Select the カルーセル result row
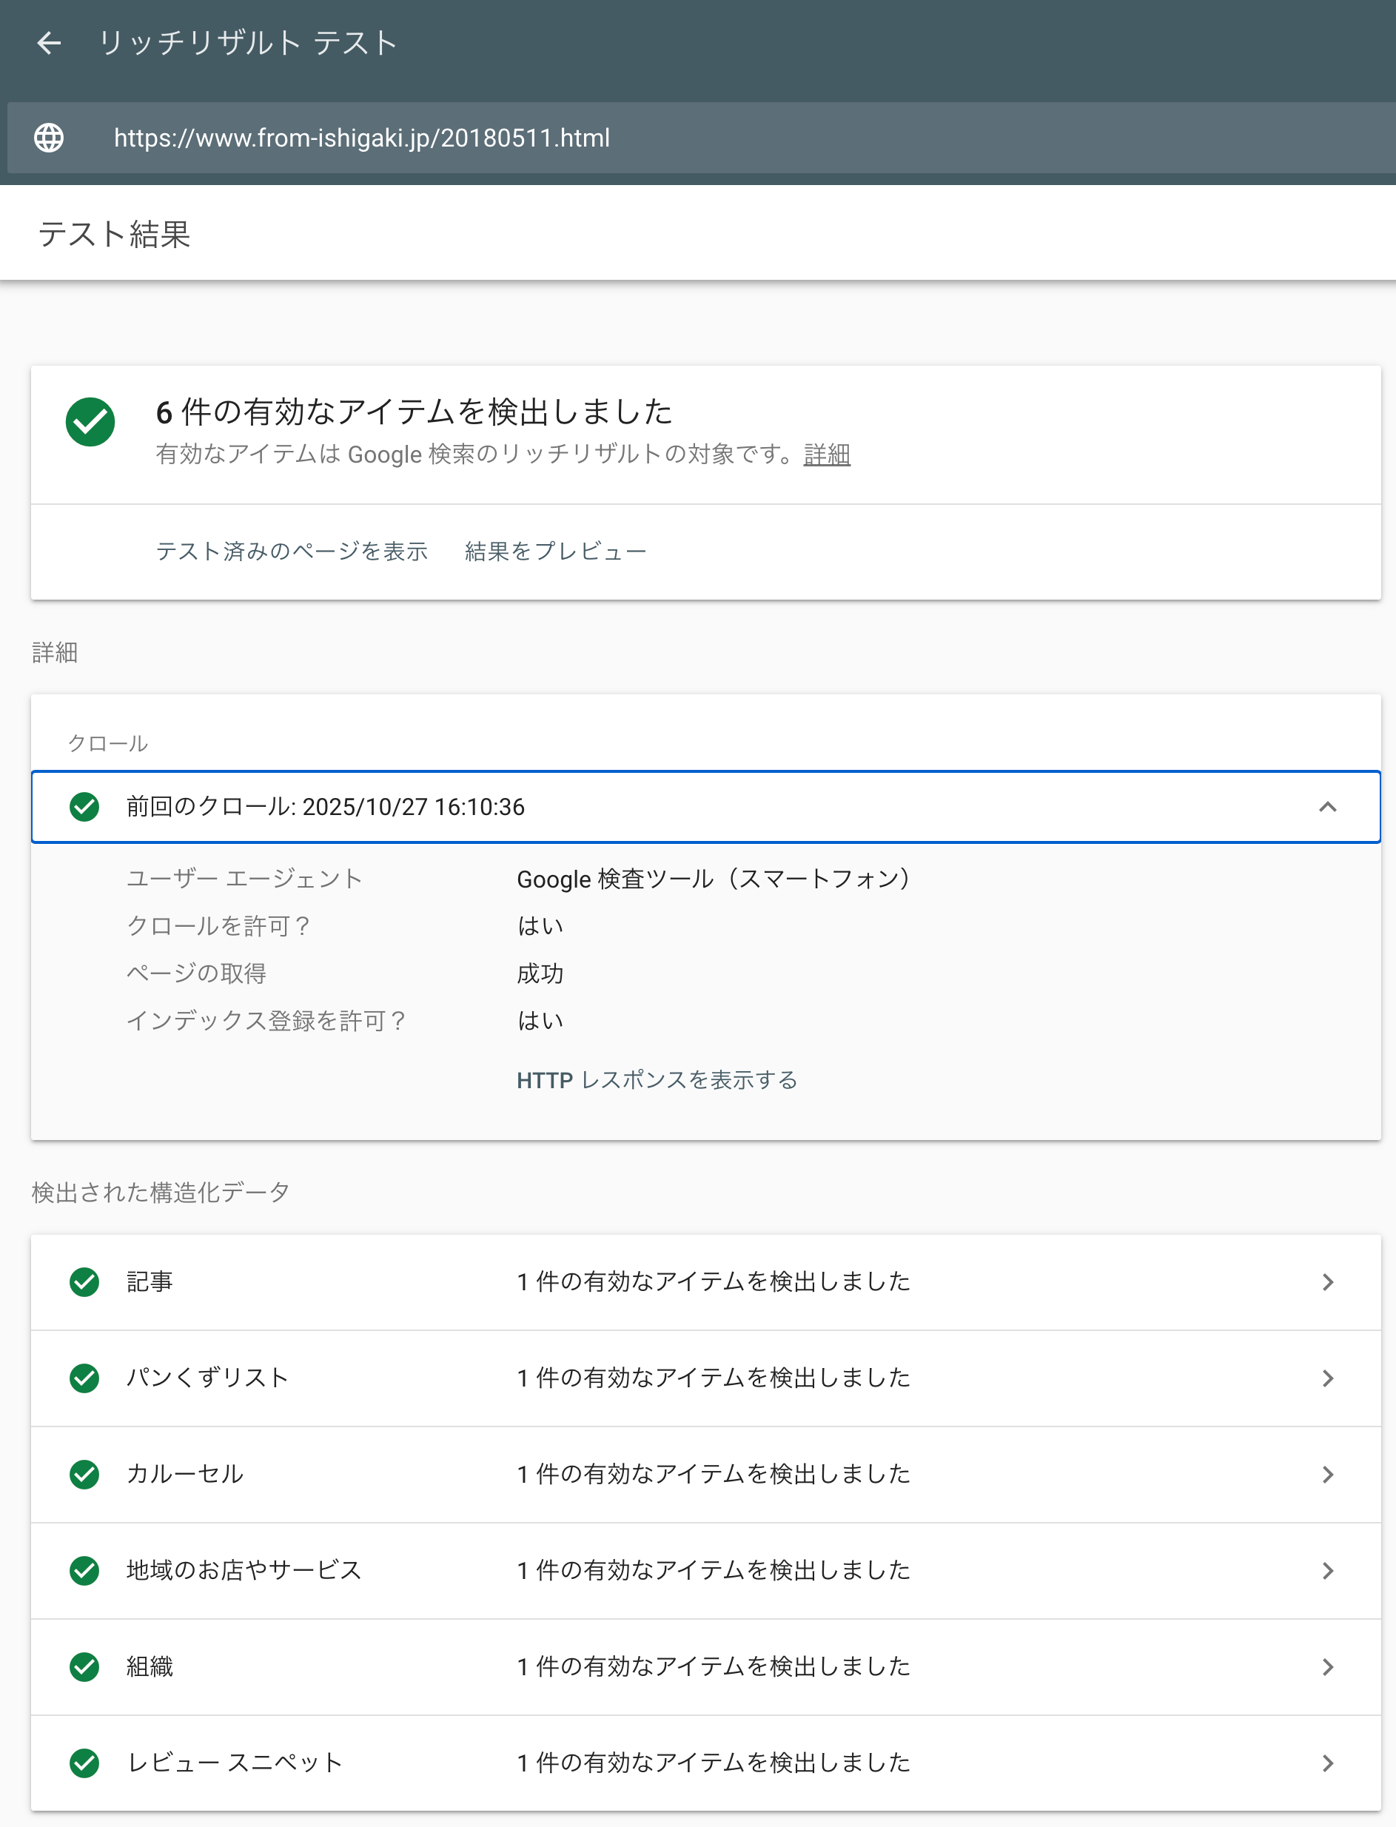Image resolution: width=1396 pixels, height=1827 pixels. 698,1474
